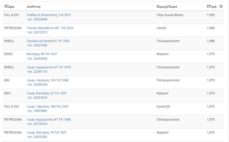The height and width of the screenshot is (142, 229).
Task: Open Λεωφ. Λάρνακος 125 address link
Action: [48, 80]
